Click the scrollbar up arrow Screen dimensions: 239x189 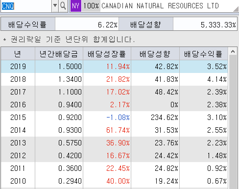(233, 52)
